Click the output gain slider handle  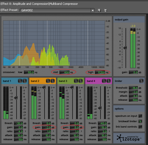click(x=125, y=48)
